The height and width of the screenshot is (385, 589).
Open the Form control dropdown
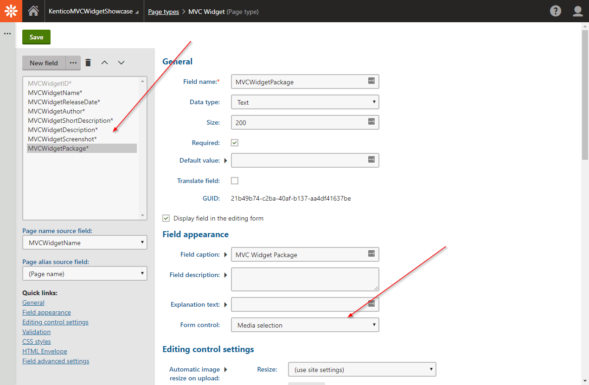pos(305,325)
